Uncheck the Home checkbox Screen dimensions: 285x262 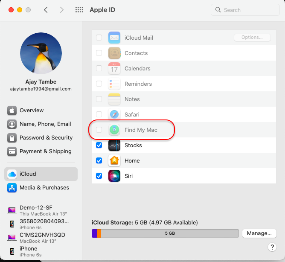click(99, 160)
